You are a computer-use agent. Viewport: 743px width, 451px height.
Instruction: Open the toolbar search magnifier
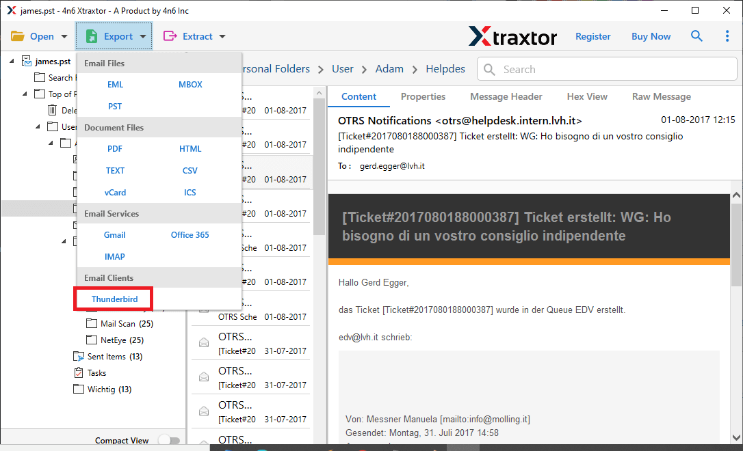tap(696, 36)
